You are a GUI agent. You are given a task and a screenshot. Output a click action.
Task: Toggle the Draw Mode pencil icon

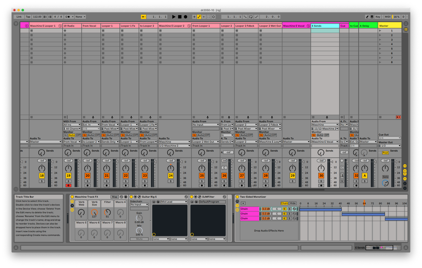pos(367,17)
